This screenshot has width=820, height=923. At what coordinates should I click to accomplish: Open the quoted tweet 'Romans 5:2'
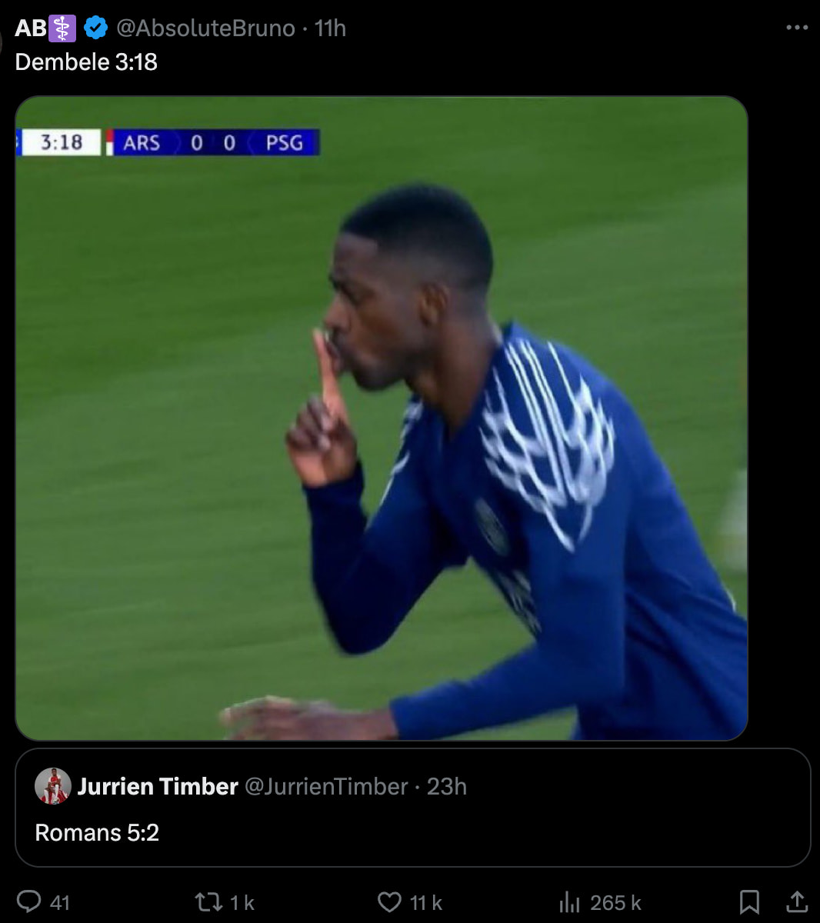pyautogui.click(x=412, y=808)
